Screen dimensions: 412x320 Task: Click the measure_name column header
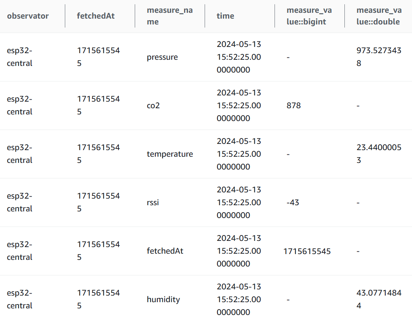click(x=170, y=16)
